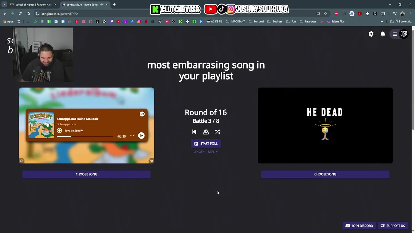Open Apps bookmarks shortcut

pyautogui.click(x=8, y=22)
